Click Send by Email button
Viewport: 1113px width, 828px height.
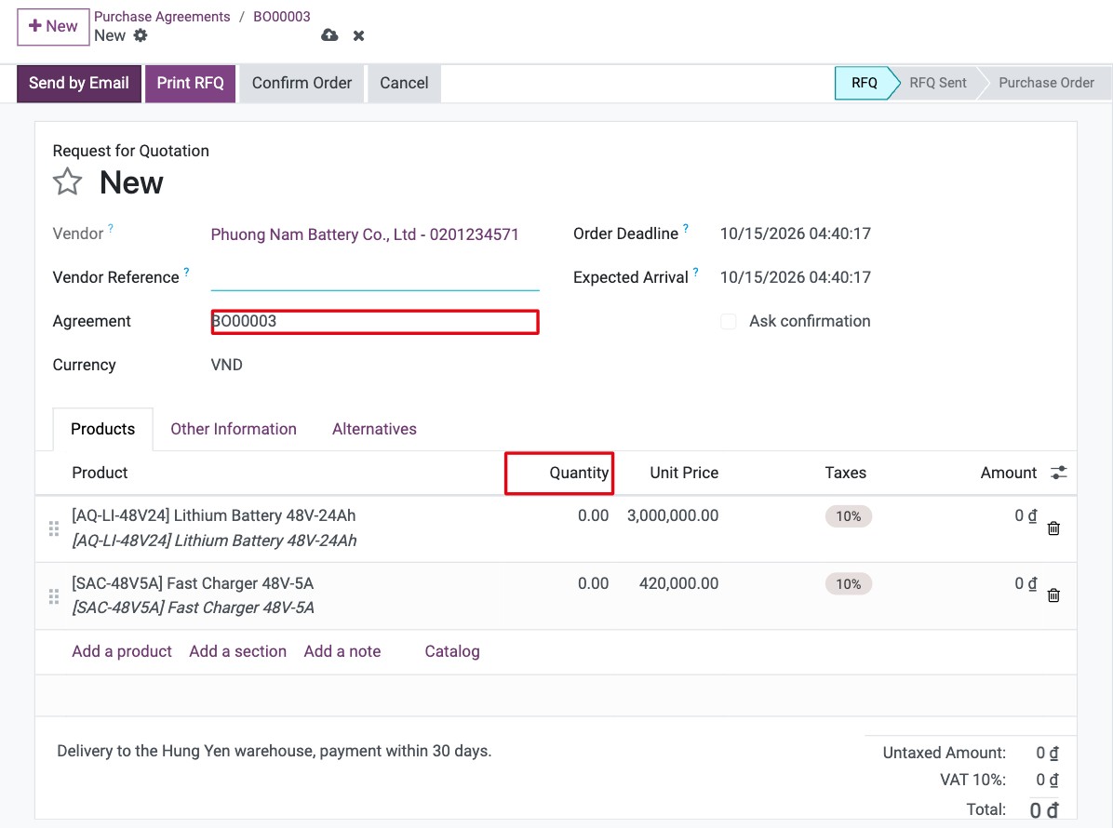[x=79, y=84]
